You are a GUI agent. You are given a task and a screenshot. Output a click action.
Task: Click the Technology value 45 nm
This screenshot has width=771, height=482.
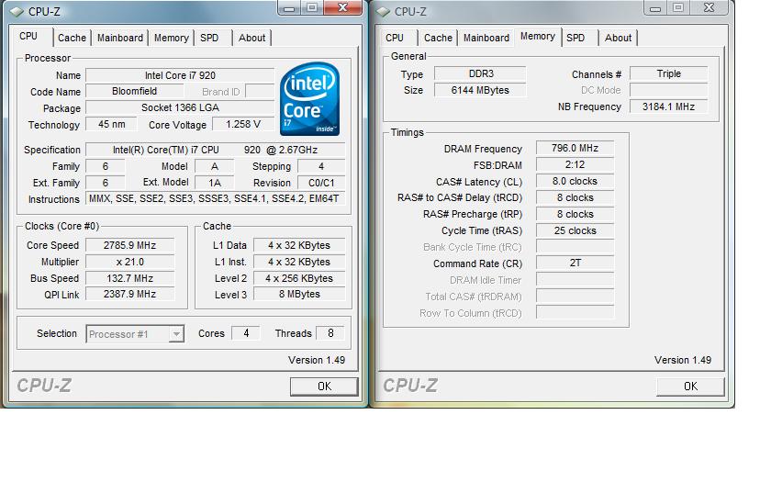tap(112, 125)
